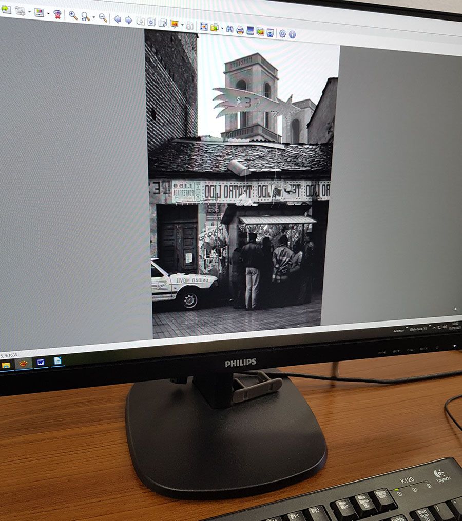Expand the dropdown arrow beside slideshow icon
This screenshot has height=521, width=462.
[x=182, y=25]
